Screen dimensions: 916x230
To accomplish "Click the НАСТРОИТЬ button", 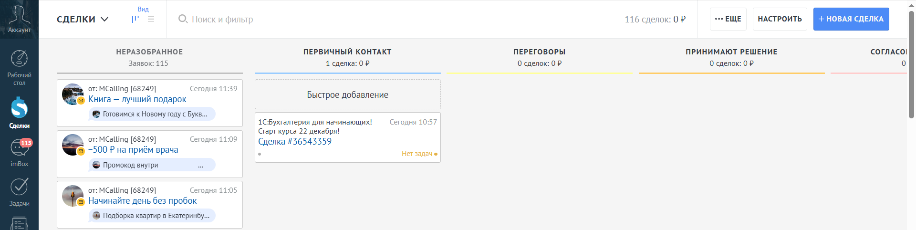I will [780, 19].
